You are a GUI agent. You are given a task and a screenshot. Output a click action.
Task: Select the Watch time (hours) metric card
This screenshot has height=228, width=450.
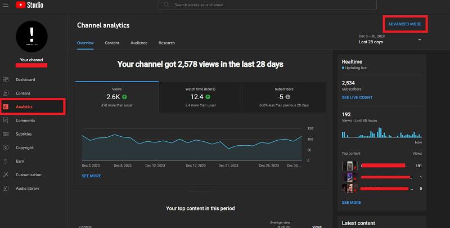click(x=200, y=97)
